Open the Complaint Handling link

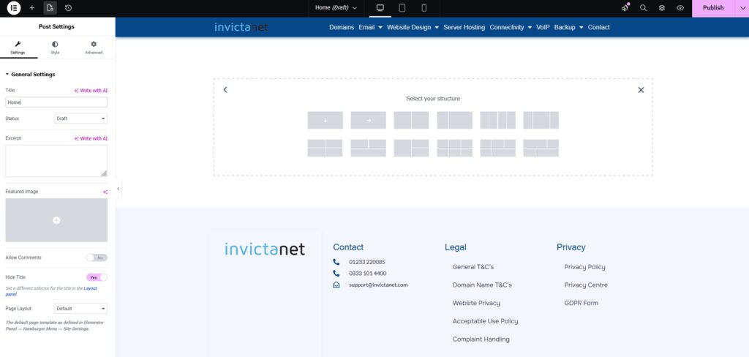[481, 339]
